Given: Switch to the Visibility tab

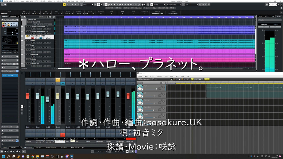Looking at the screenshot, I should tap(13, 16).
